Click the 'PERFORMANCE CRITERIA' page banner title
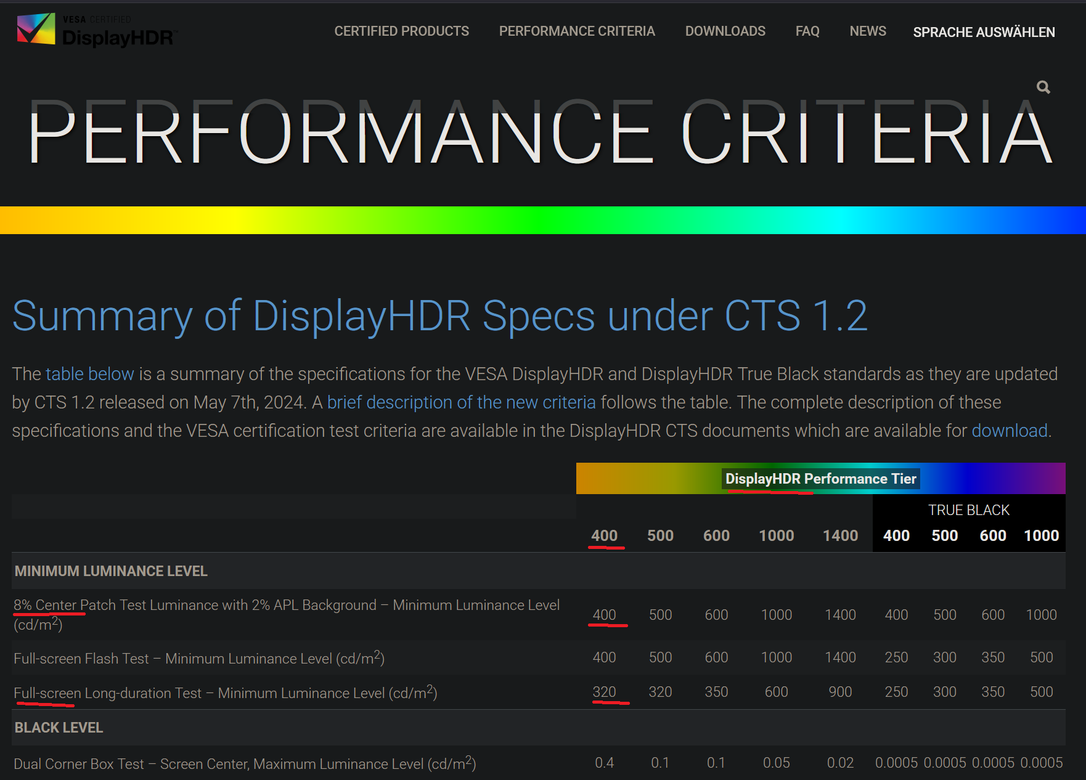The width and height of the screenshot is (1086, 780). (541, 133)
